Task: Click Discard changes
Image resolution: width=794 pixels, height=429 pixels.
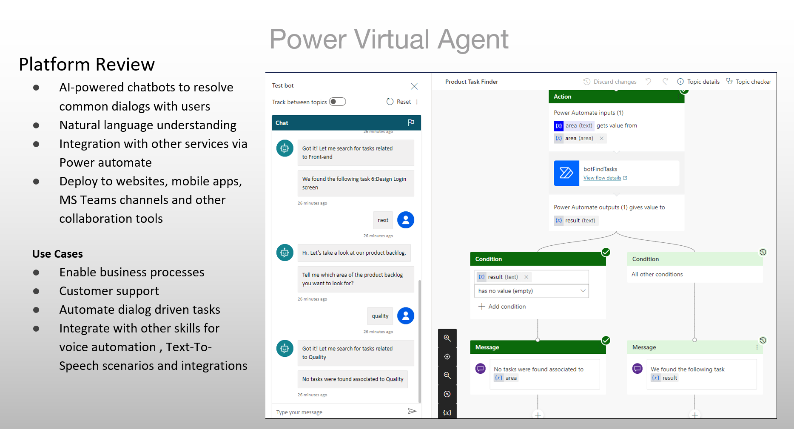Action: (x=610, y=82)
